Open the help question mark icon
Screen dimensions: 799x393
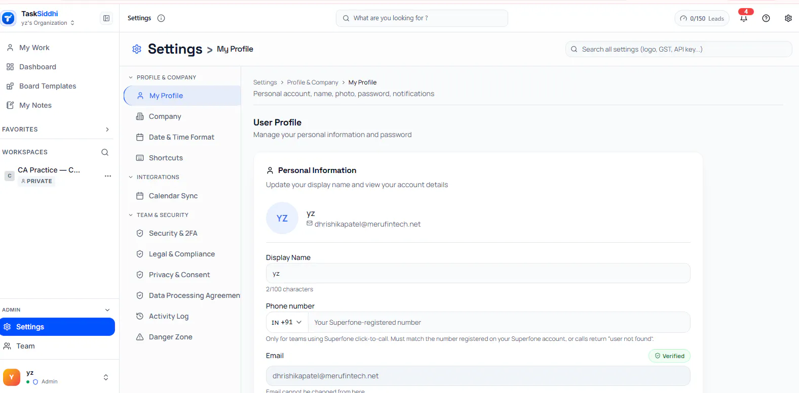(766, 18)
